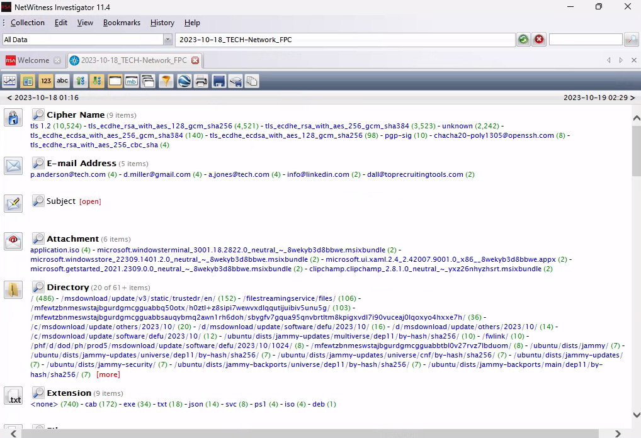Drill into application.iso attachment
The image size is (641, 438).
[x=55, y=250]
